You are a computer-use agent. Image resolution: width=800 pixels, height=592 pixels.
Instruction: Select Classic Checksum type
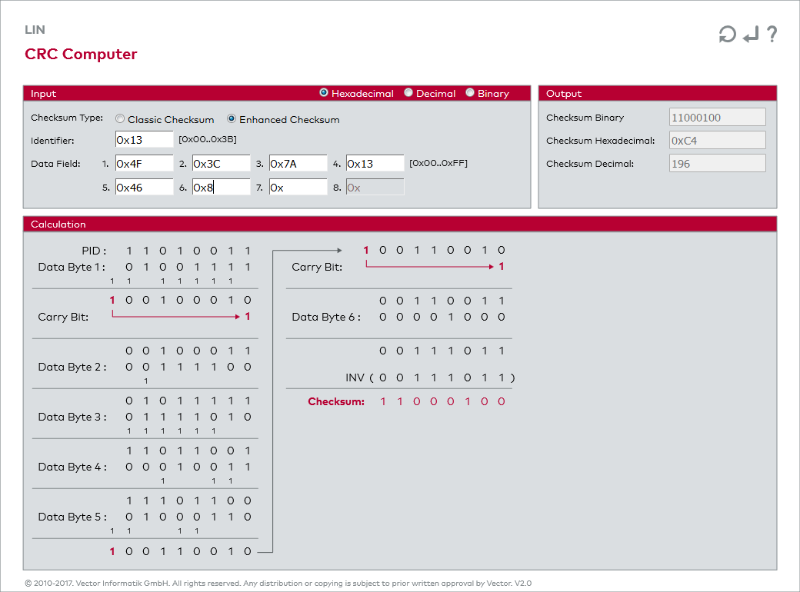click(x=120, y=119)
